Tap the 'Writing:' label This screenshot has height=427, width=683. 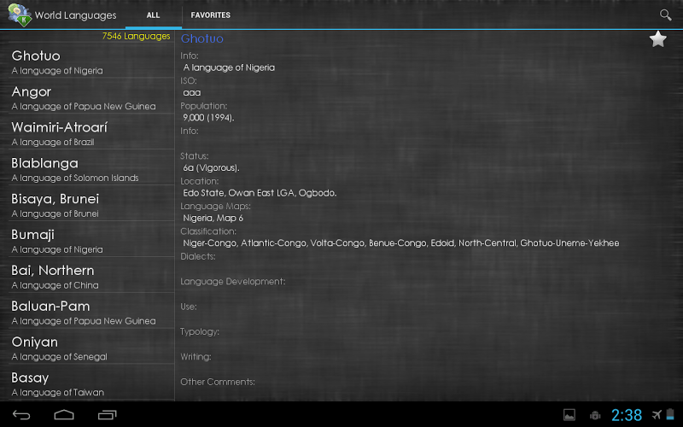coord(196,357)
